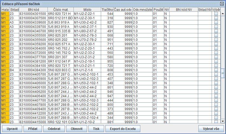Image resolution: width=226 pixels, height=134 pixels.
Task: Check Výběr box for row 8310000004301500
Action: pos(216,14)
